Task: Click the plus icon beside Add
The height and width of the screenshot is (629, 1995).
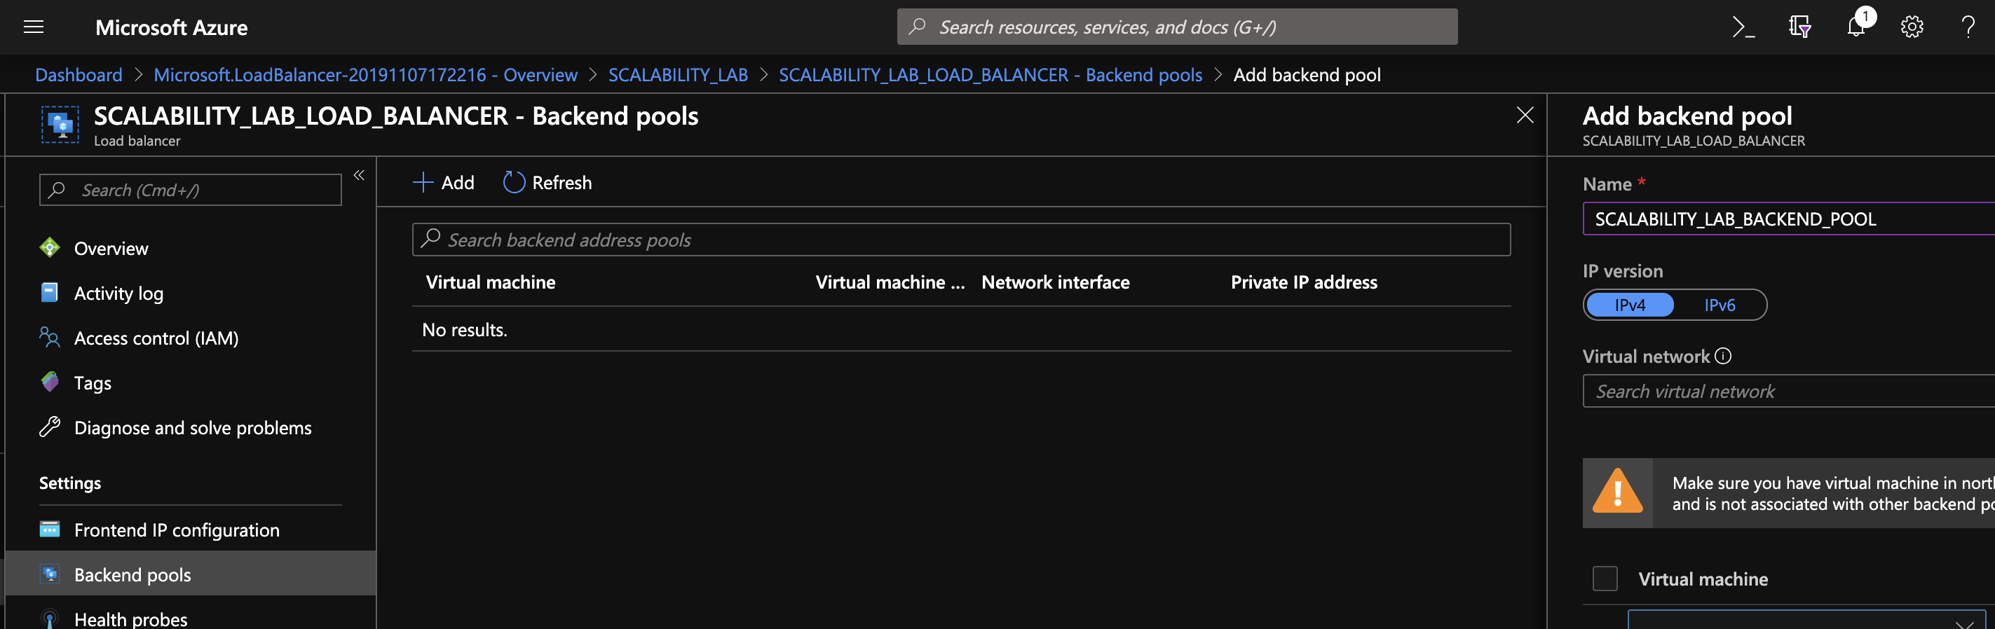Action: tap(423, 183)
